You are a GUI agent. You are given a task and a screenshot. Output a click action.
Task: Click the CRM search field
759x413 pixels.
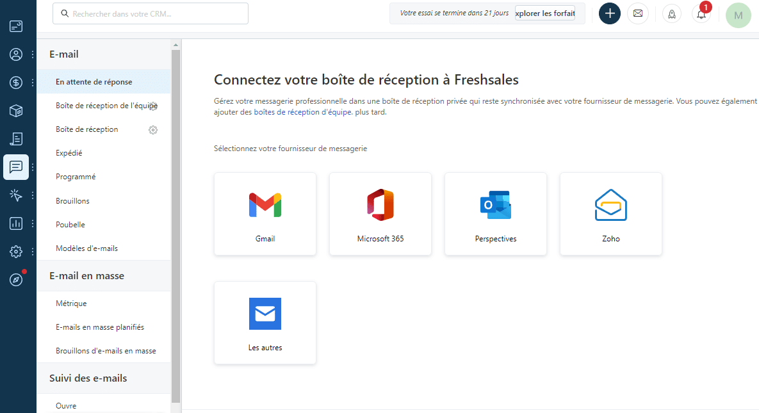(x=151, y=13)
